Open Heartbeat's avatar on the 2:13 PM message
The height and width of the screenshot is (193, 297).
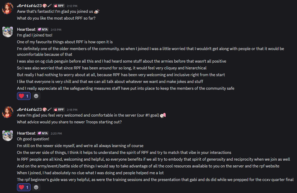click(8, 32)
